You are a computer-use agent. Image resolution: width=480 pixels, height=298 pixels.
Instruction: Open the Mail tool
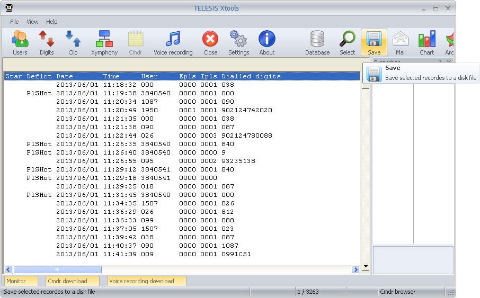401,42
